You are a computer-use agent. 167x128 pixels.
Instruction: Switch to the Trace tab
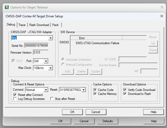point(22,25)
